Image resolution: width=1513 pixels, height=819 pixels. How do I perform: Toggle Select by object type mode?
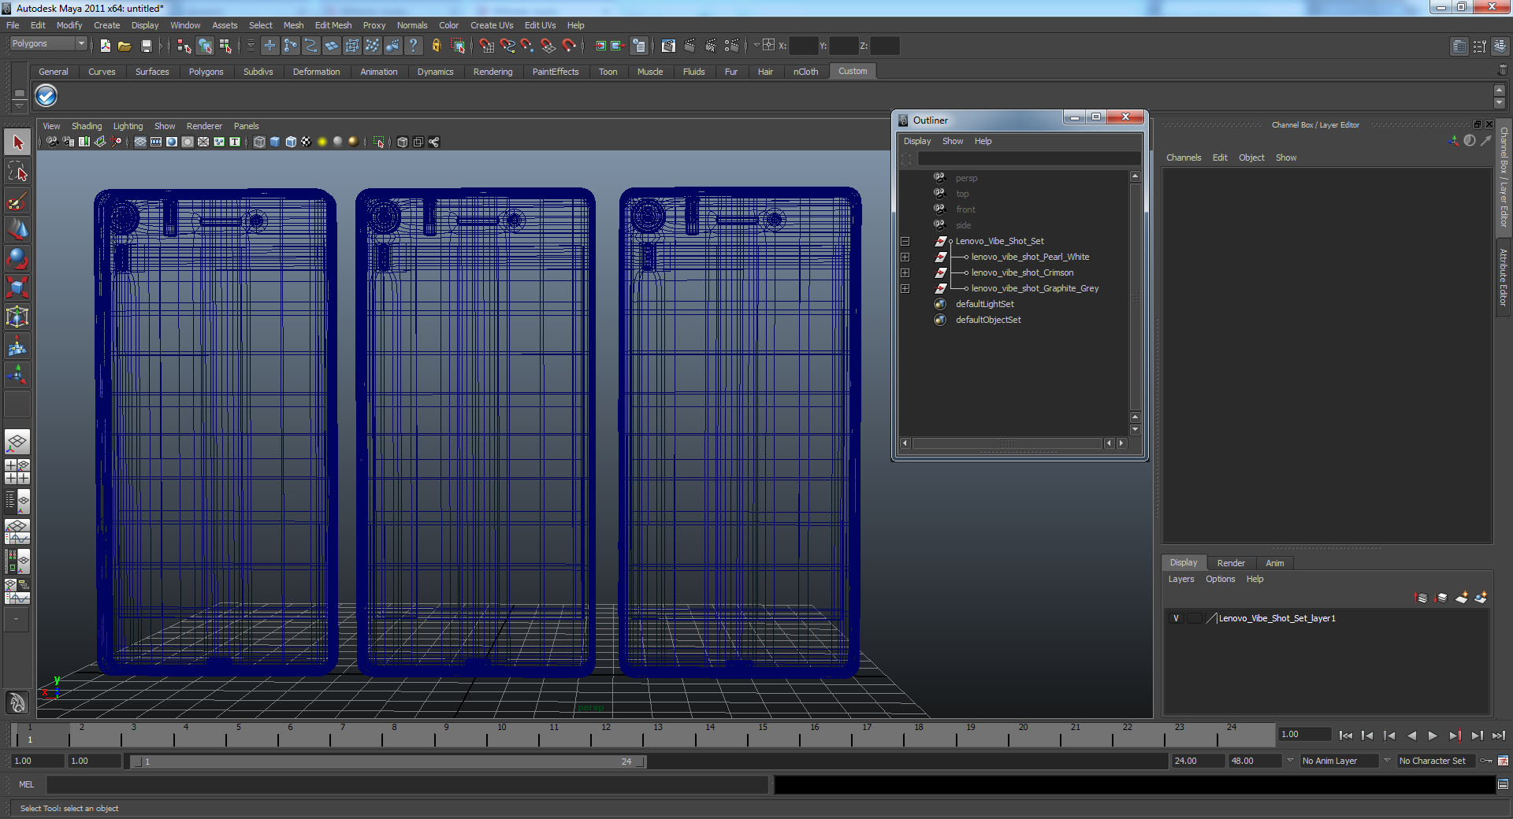click(x=205, y=46)
